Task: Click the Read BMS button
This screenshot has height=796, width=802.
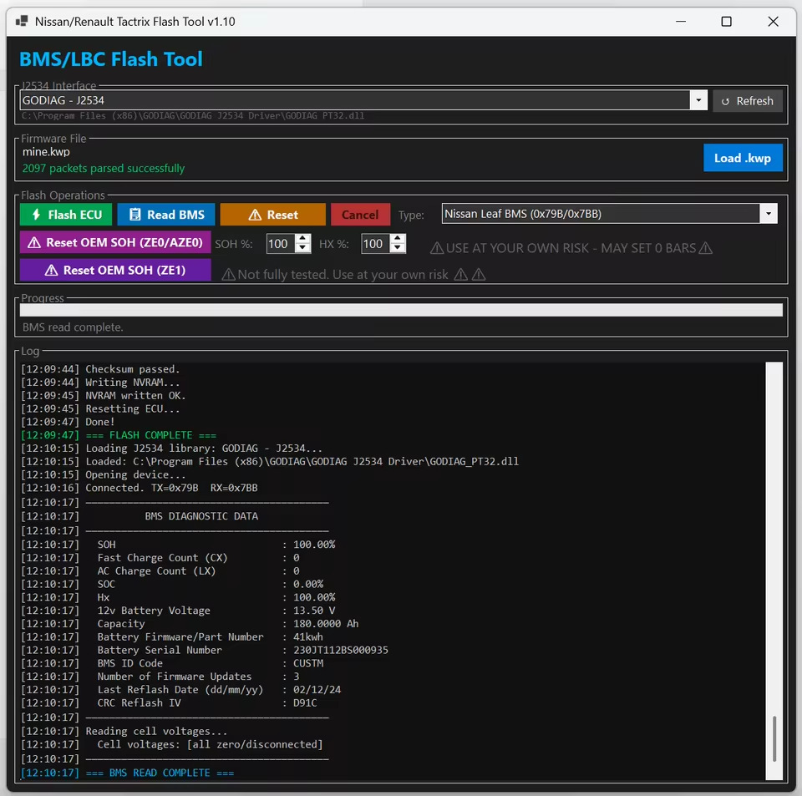Action: point(165,214)
